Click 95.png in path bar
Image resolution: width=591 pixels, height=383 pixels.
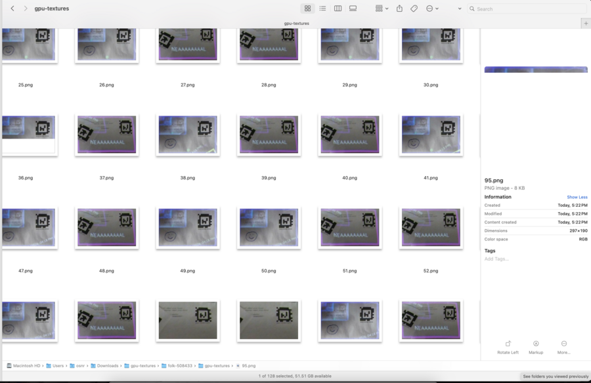tap(246, 366)
